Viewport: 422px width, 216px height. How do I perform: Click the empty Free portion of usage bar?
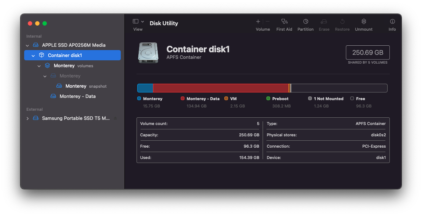click(339, 88)
